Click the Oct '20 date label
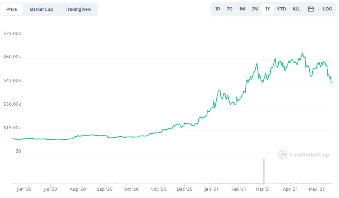Viewport: 339px width, 198px height. coord(131,189)
